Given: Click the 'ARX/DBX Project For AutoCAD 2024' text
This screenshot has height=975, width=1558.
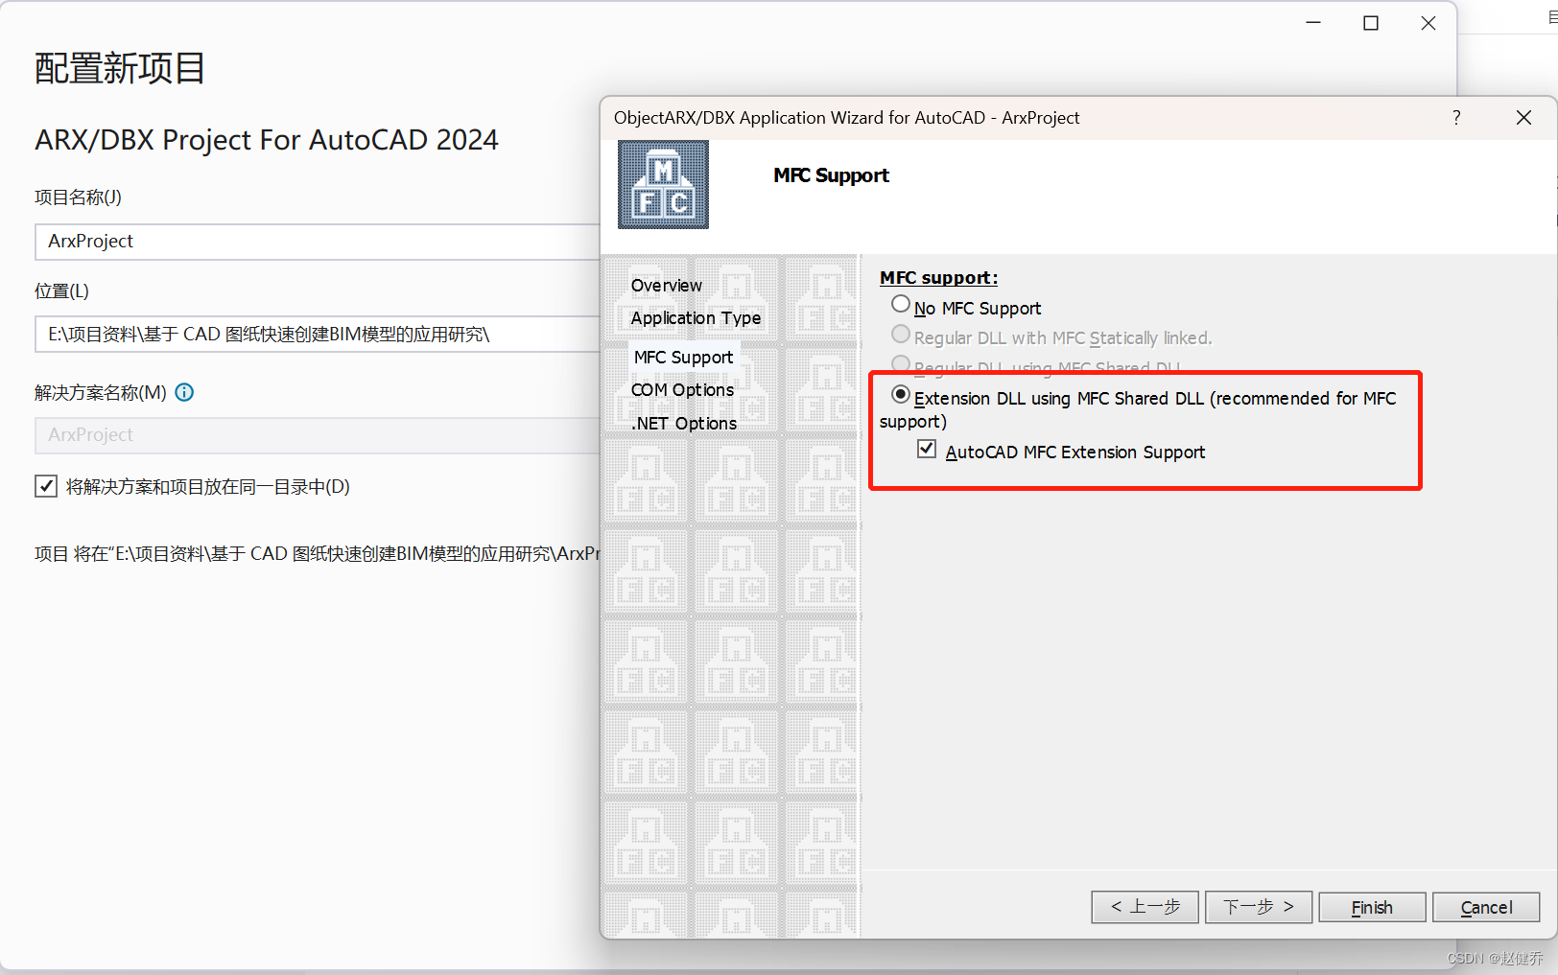Looking at the screenshot, I should click(x=267, y=140).
